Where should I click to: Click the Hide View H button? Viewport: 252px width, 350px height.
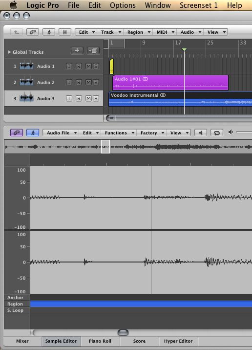(65, 32)
